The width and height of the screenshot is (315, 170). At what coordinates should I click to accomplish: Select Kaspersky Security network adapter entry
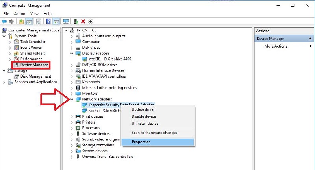(118, 105)
